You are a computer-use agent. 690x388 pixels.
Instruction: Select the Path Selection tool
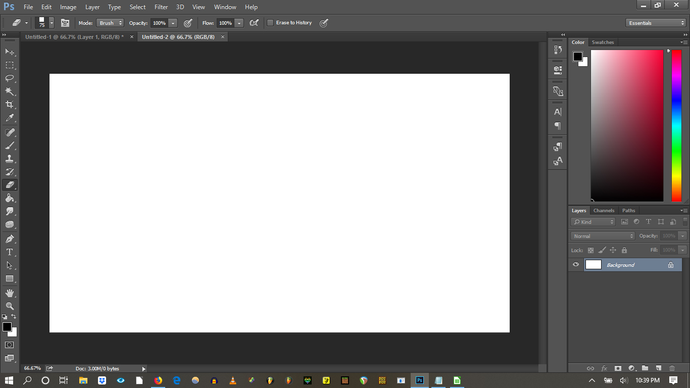(10, 265)
